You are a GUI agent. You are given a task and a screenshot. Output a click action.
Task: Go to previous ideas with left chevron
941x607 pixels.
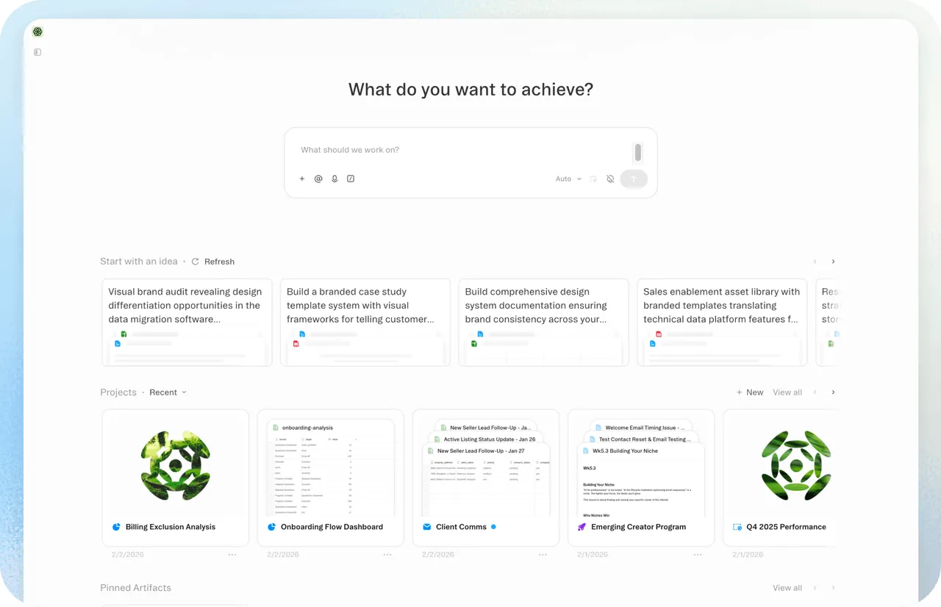point(815,262)
